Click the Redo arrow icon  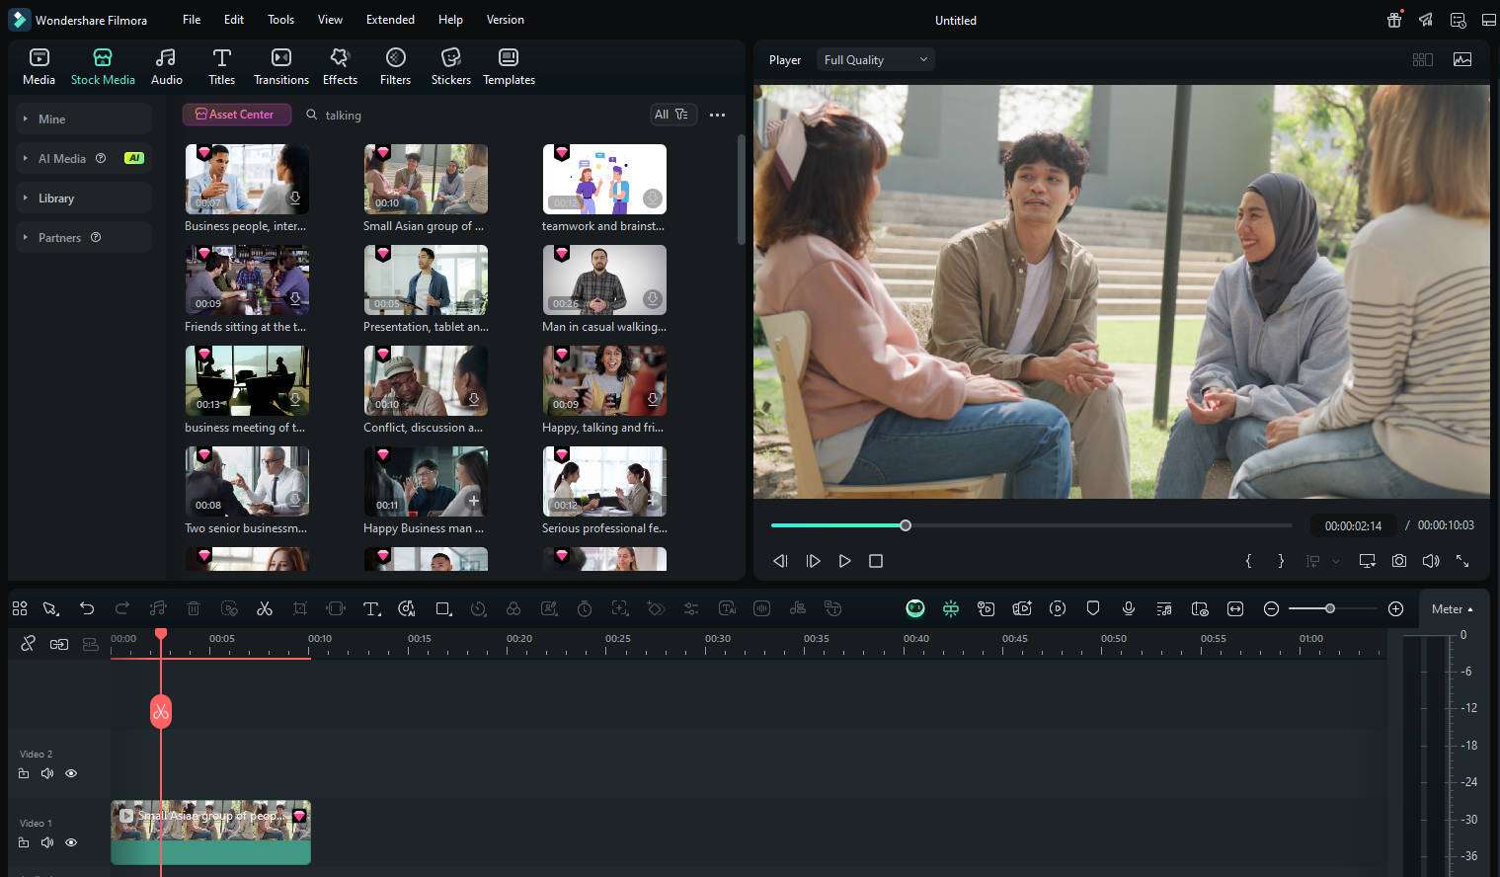(122, 608)
